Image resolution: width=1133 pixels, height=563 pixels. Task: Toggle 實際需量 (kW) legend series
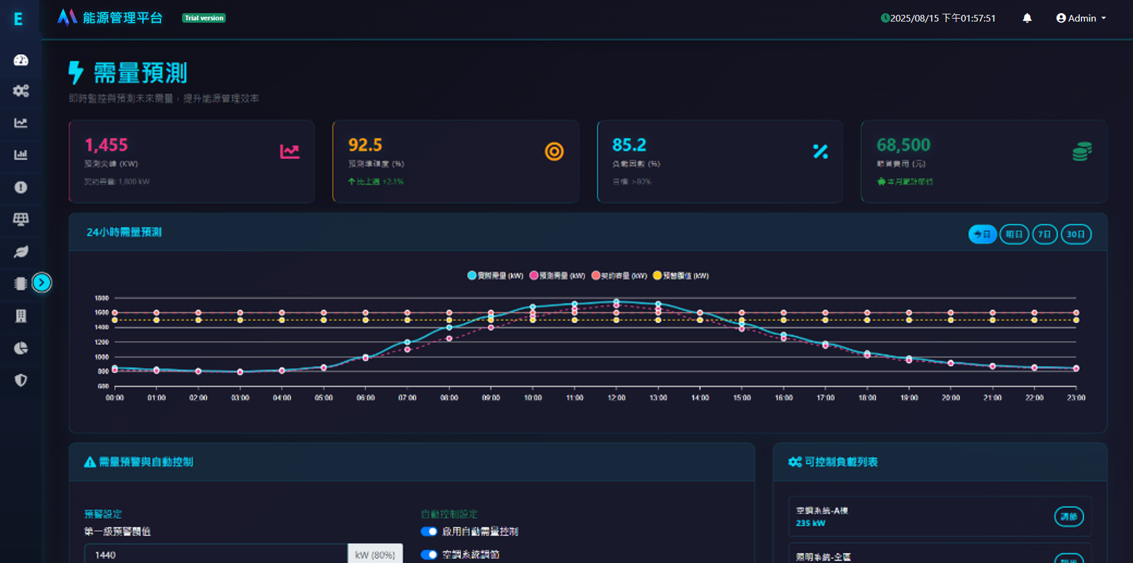pyautogui.click(x=495, y=276)
